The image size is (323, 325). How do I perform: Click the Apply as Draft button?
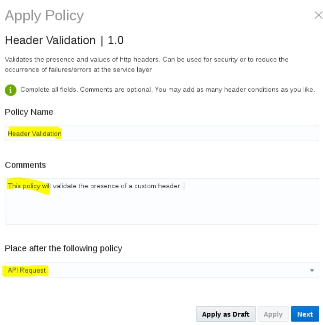click(226, 314)
